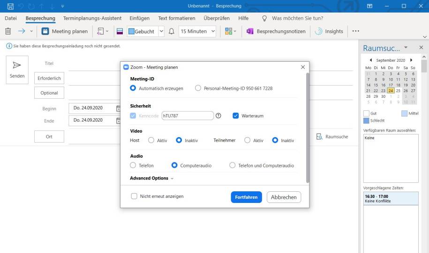The width and height of the screenshot is (429, 253).
Task: Click the Raumsuche link with icon
Action: 332,137
